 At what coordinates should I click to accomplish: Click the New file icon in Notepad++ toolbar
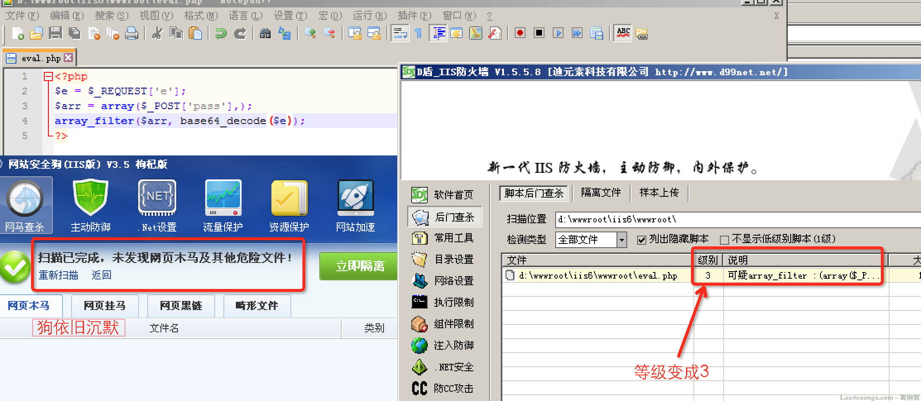click(17, 33)
